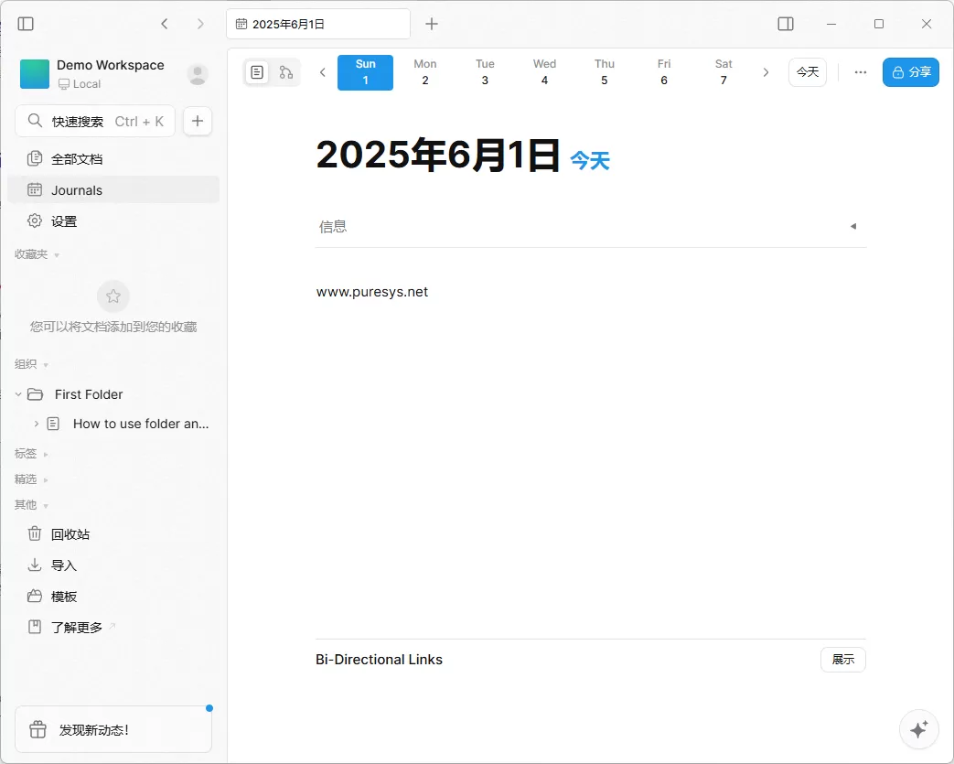The height and width of the screenshot is (764, 954).
Task: Switch to the Wed 4 day tab
Action: tap(544, 71)
